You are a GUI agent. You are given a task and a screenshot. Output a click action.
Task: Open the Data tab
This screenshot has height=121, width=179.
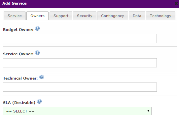(x=137, y=16)
